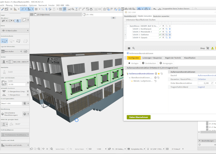216x154 pixels.
Task: Click the Anregungen button
Action: click(x=166, y=63)
